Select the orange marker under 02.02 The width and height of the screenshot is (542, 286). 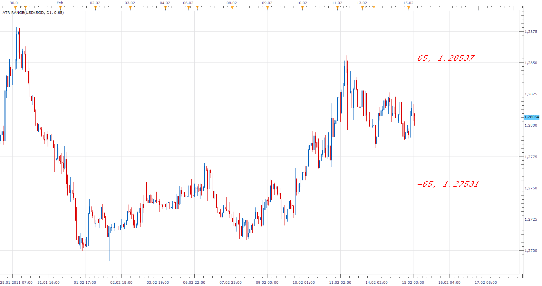click(x=95, y=8)
